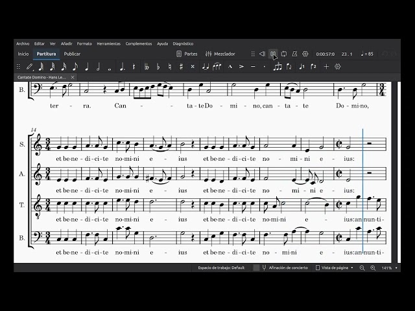Select the 64th note duration

pos(41,67)
